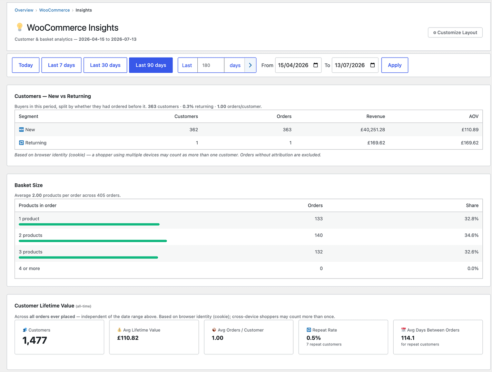Screen dimensions: 492x372
Task: Click the £110.82 average lifetime value
Action: coord(128,338)
